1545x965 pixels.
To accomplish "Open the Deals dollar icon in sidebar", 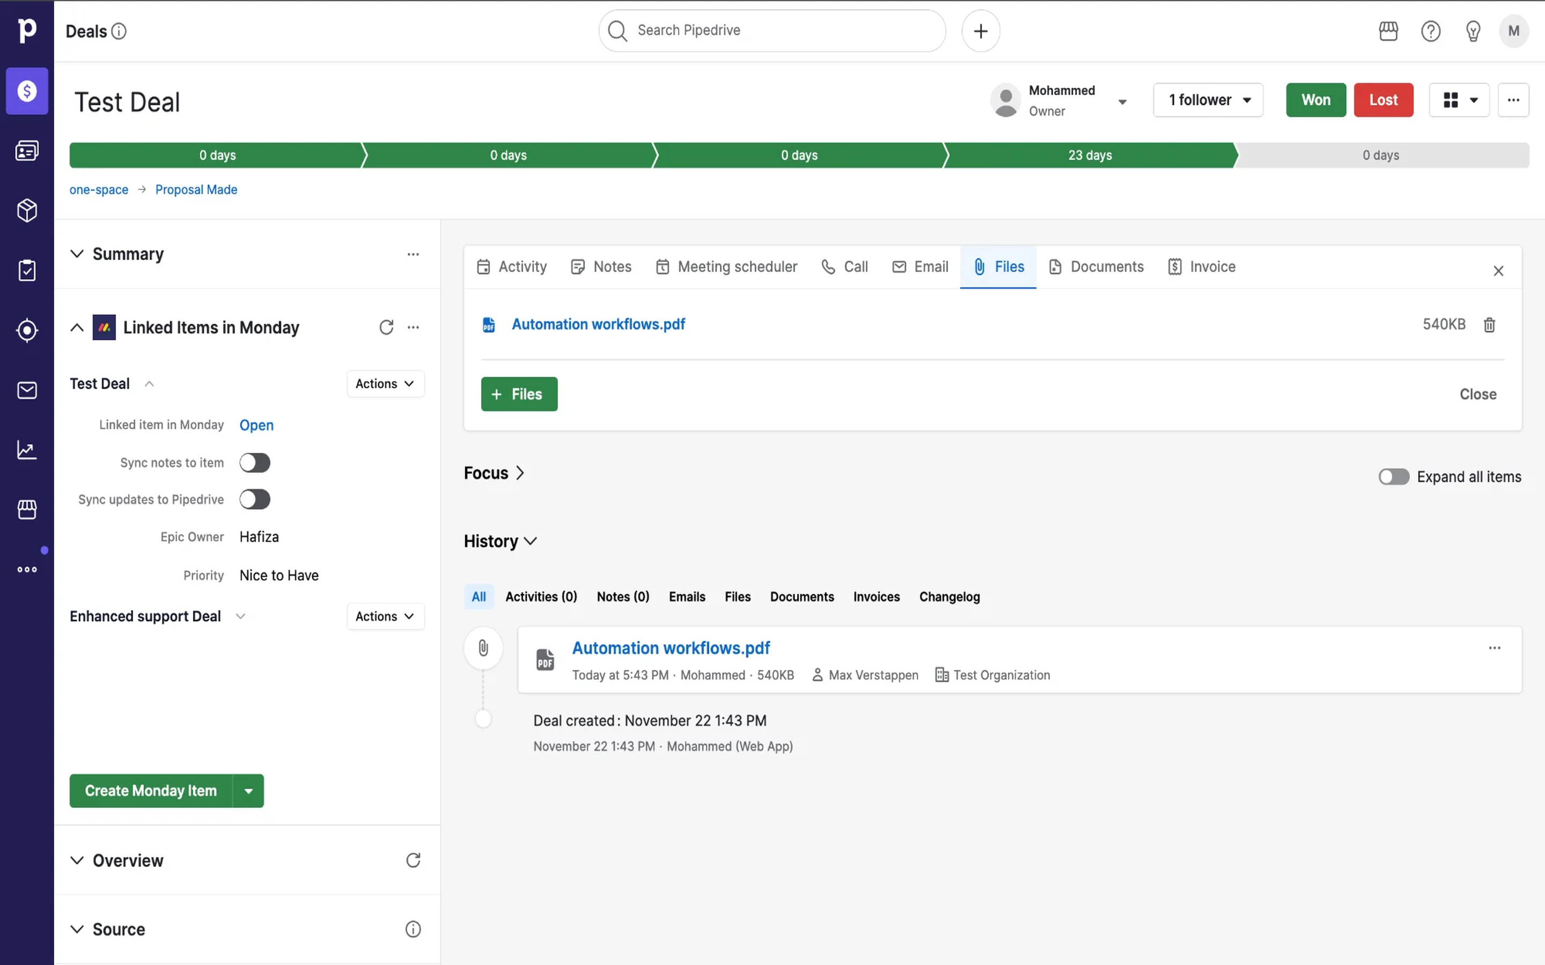I will point(27,91).
